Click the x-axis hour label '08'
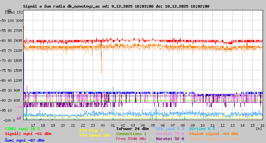This screenshot has height=143, width=266. tap(183, 125)
